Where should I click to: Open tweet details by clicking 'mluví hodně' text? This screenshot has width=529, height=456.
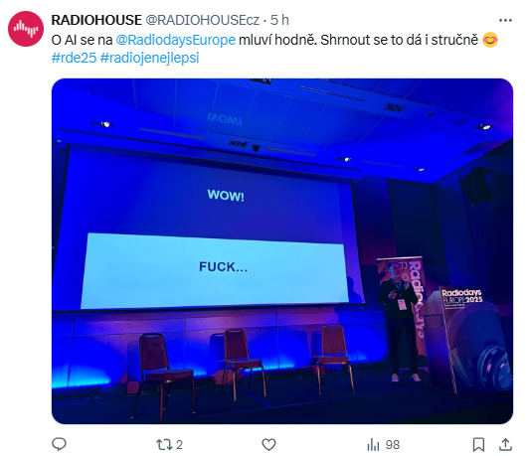tap(277, 40)
